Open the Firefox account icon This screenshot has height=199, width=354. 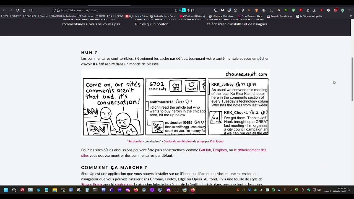229,10
